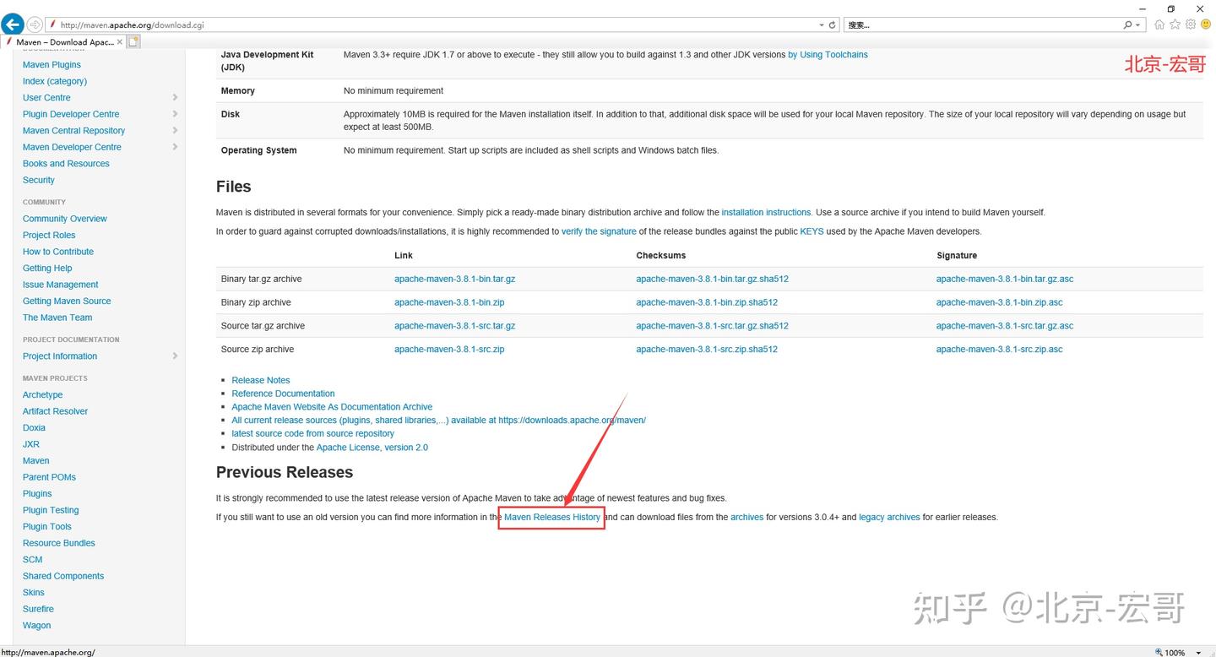Open the installation instructions link
This screenshot has width=1216, height=657.
766,213
